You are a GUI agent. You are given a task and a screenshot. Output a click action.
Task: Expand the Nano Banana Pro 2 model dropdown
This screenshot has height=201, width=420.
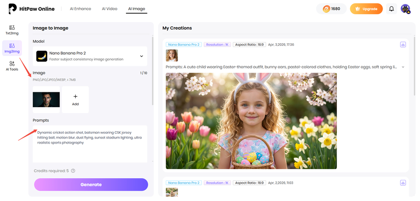(x=142, y=57)
